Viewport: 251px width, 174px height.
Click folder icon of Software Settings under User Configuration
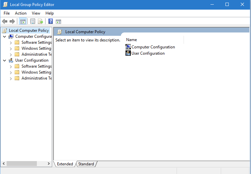17,66
